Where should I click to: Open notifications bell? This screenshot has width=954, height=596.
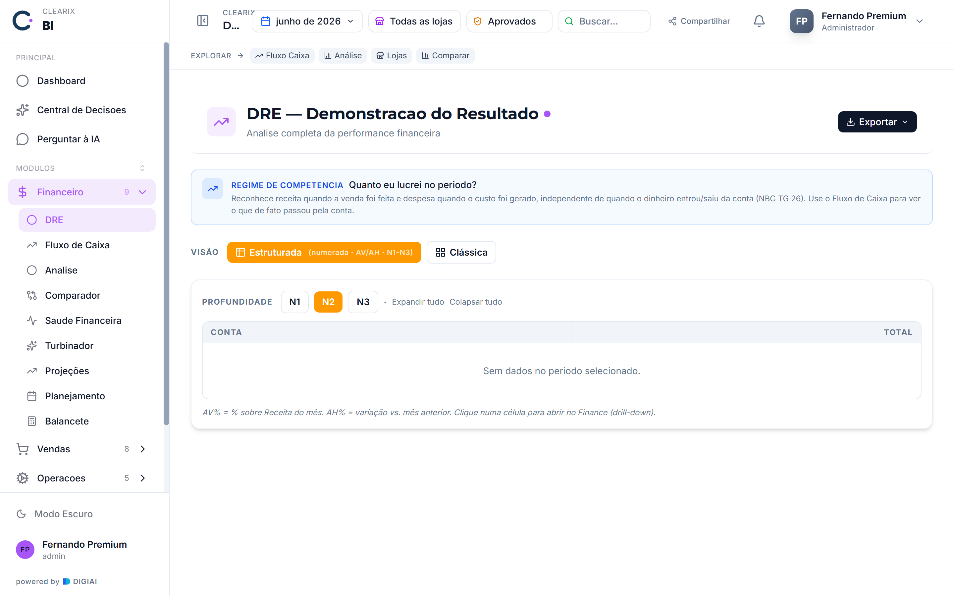759,21
